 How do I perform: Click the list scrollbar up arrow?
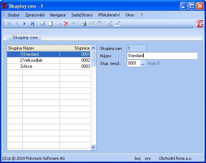93,48
